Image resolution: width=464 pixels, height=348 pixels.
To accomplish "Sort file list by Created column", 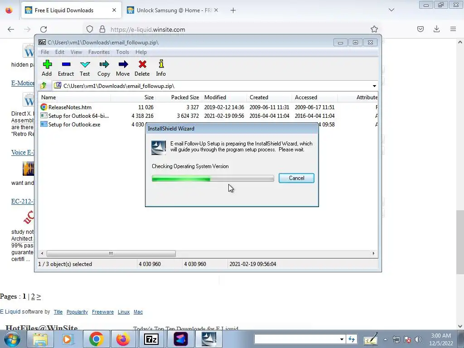I will click(269, 97).
